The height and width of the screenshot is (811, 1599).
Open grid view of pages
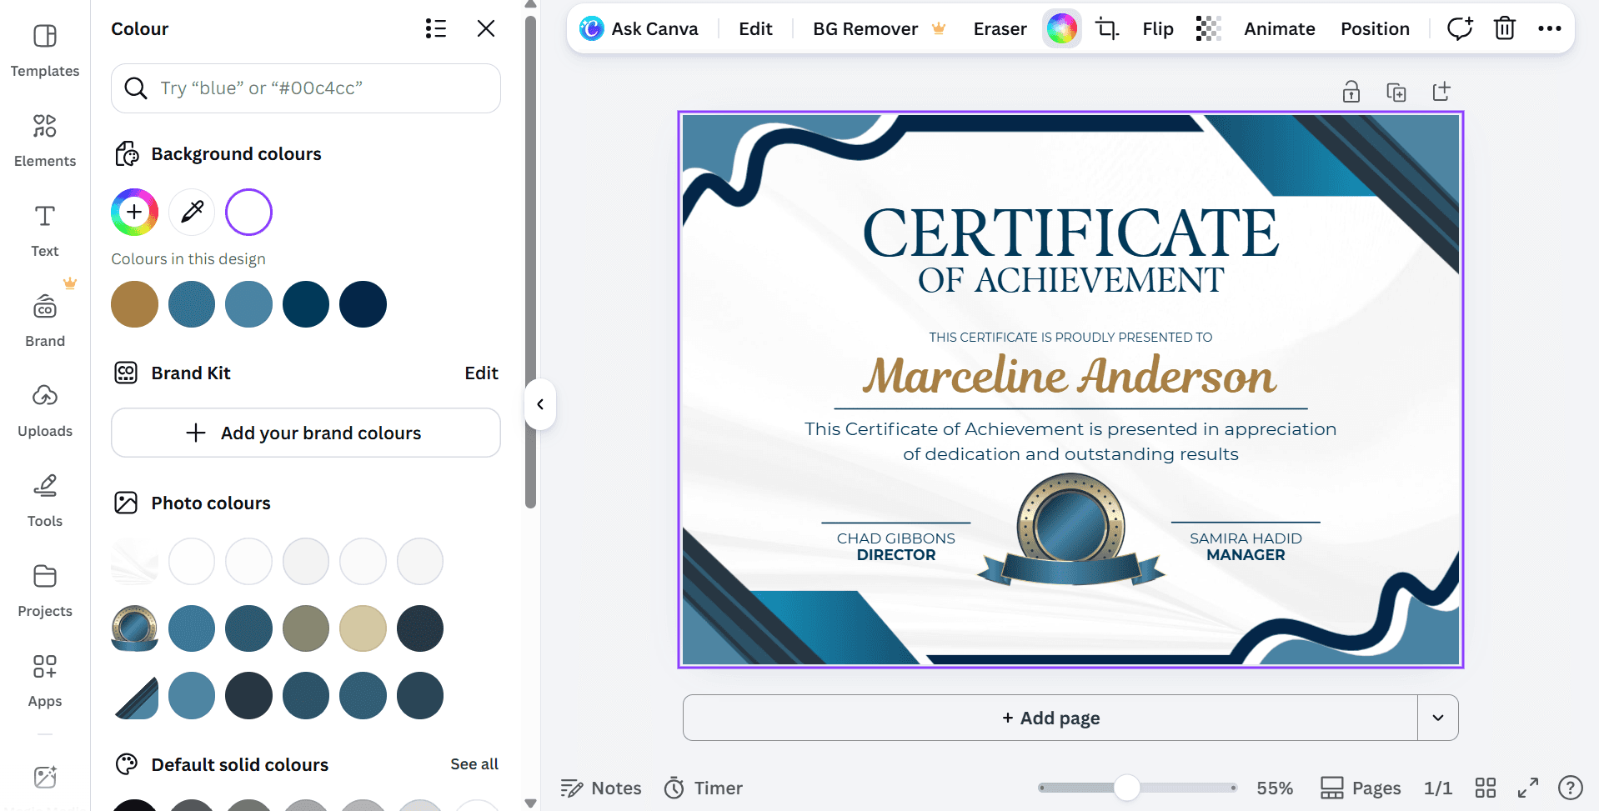1486,788
